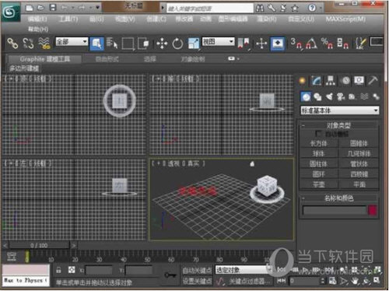Click the keyword search input field
The image size is (389, 291).
pyautogui.click(x=210, y=9)
